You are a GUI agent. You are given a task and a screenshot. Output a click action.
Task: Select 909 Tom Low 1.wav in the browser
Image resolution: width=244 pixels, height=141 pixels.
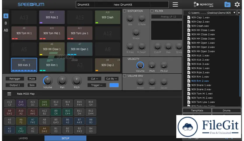point(203,102)
